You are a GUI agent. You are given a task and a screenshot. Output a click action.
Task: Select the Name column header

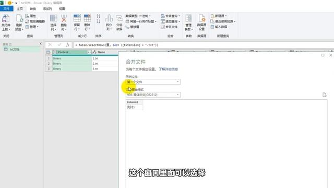coord(105,52)
